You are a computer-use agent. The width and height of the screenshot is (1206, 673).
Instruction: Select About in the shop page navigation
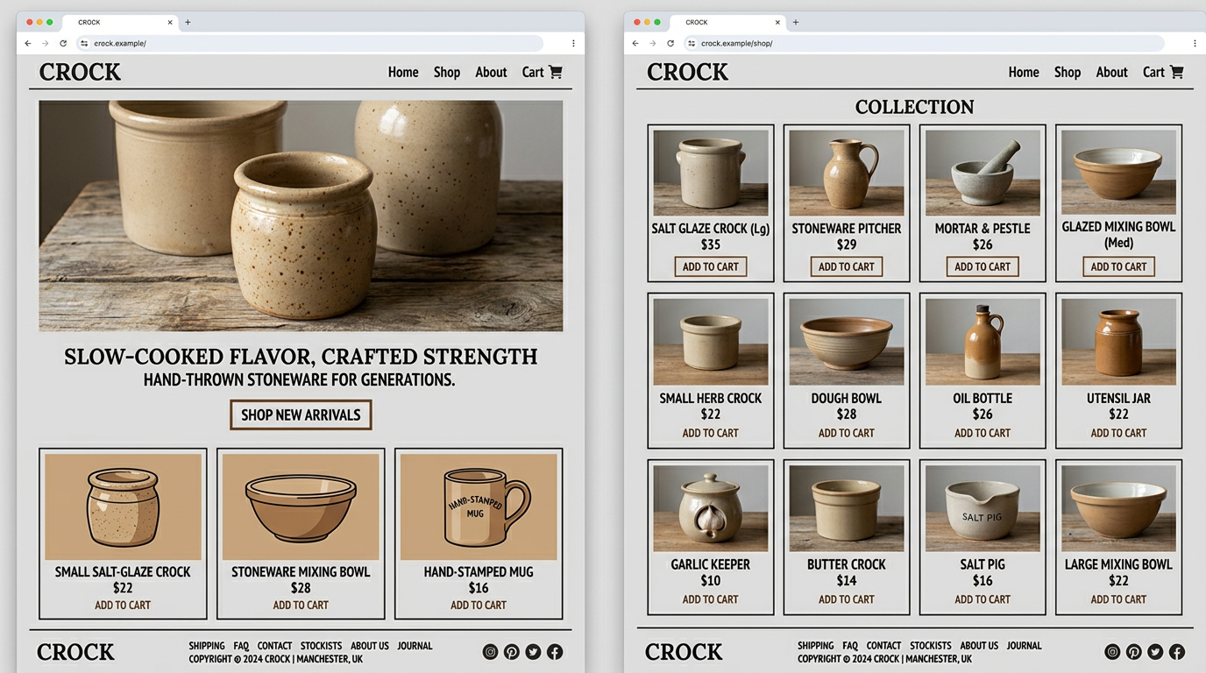(x=1111, y=72)
